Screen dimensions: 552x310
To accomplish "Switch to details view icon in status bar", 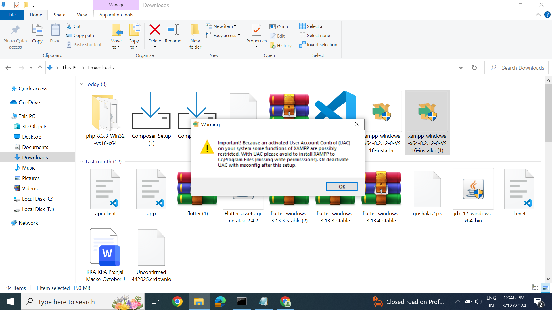I will coord(535,288).
